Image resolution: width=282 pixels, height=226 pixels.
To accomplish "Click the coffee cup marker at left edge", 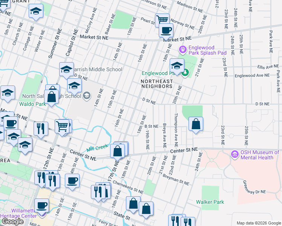I will (x=11, y=124).
